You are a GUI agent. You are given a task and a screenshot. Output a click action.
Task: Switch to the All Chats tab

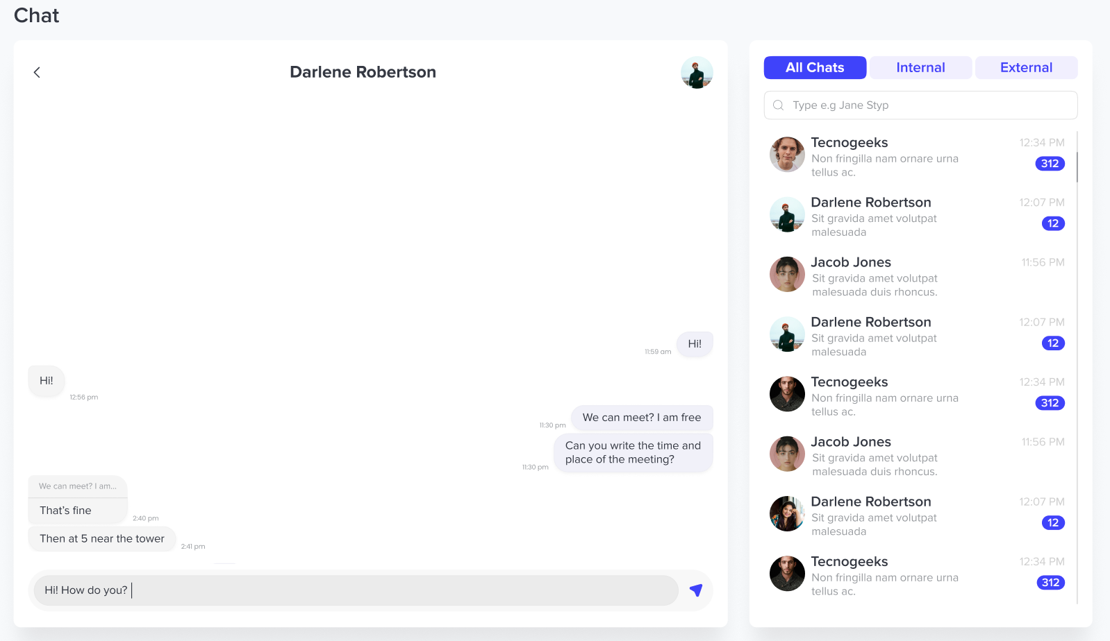815,68
